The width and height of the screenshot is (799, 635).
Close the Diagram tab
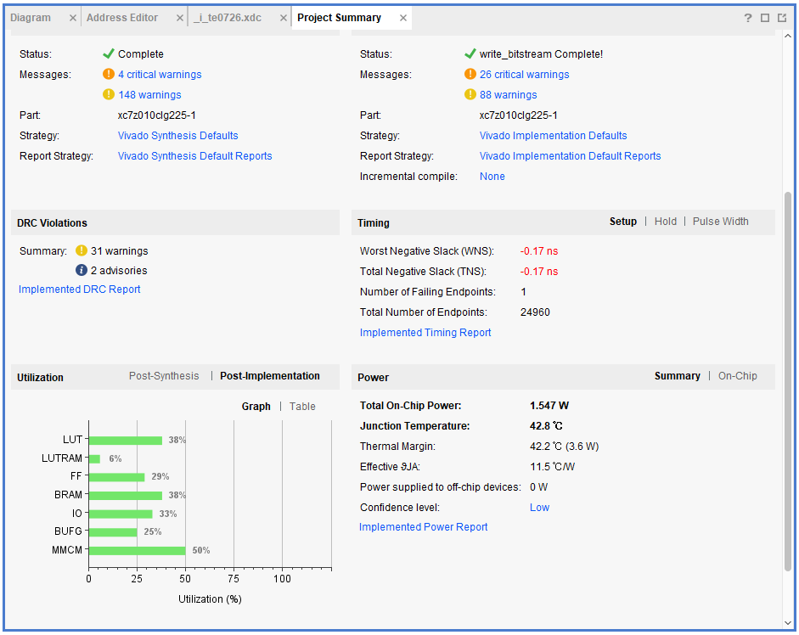coord(72,18)
